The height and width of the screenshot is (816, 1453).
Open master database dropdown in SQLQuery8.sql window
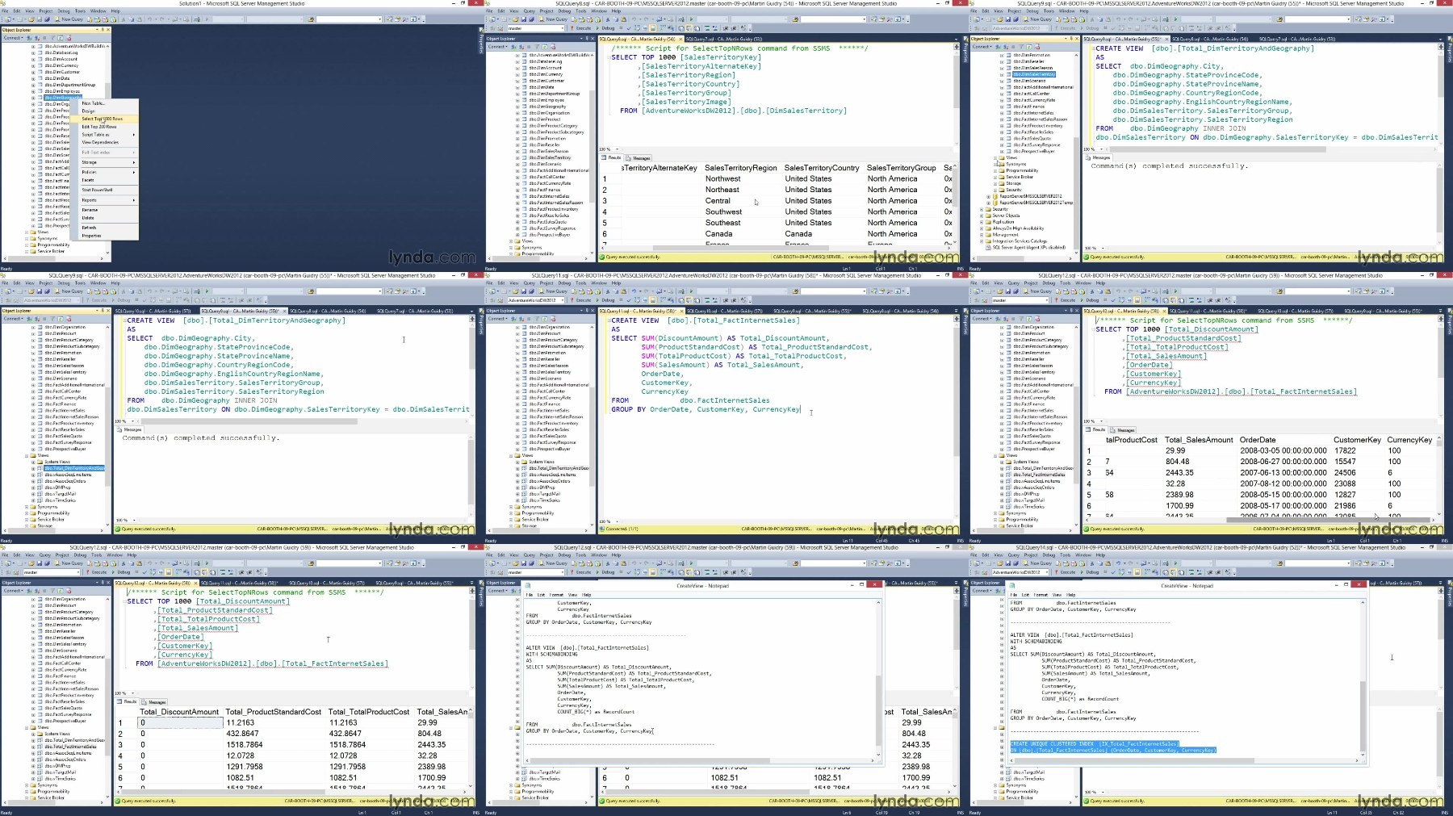coord(563,28)
